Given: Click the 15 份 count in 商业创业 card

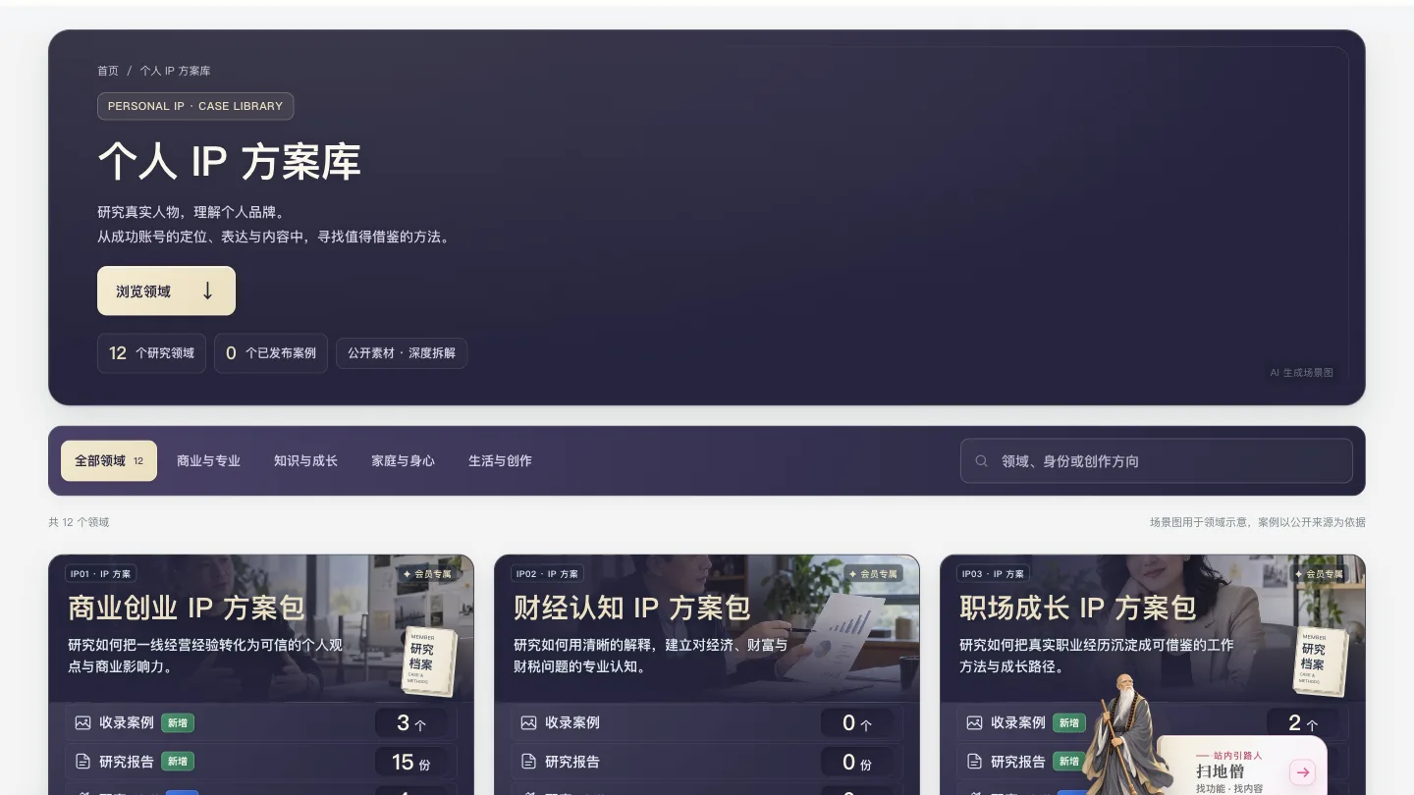Looking at the screenshot, I should tap(410, 762).
